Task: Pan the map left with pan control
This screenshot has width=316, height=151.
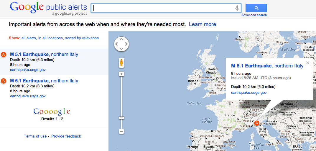Action: [x=116, y=44]
